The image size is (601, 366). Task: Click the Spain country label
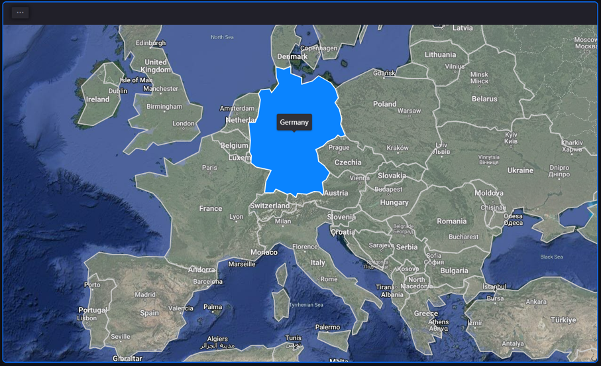coord(149,313)
